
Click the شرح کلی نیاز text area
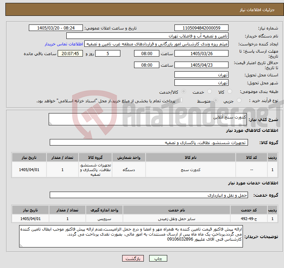pos(148,119)
